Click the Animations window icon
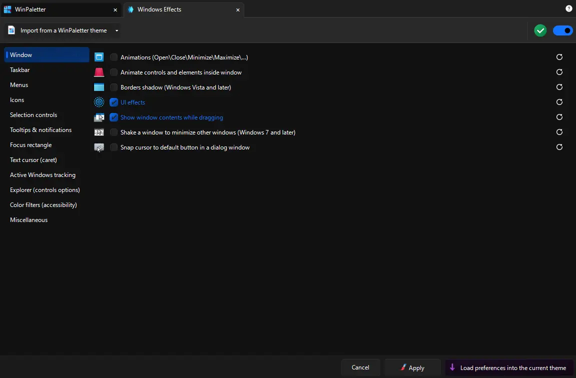576x378 pixels. tap(99, 57)
